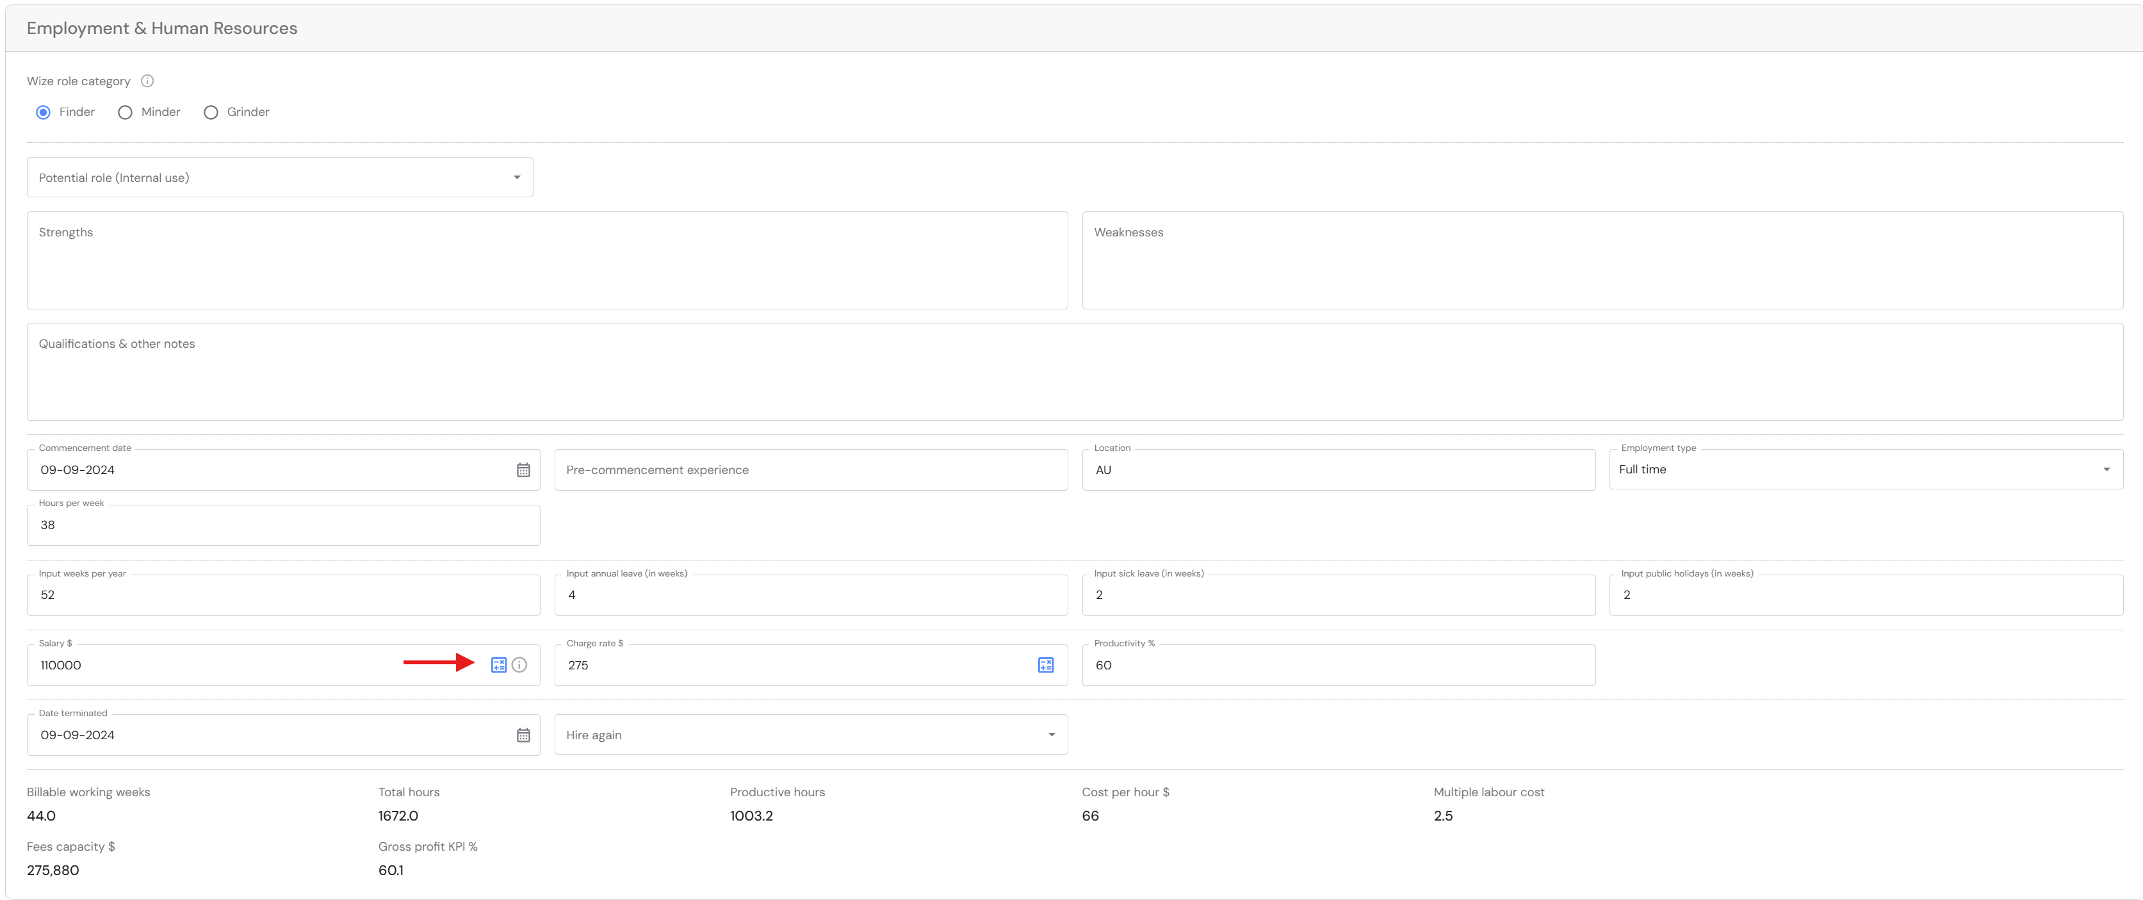Expand the Potential role dropdown

coord(279,177)
